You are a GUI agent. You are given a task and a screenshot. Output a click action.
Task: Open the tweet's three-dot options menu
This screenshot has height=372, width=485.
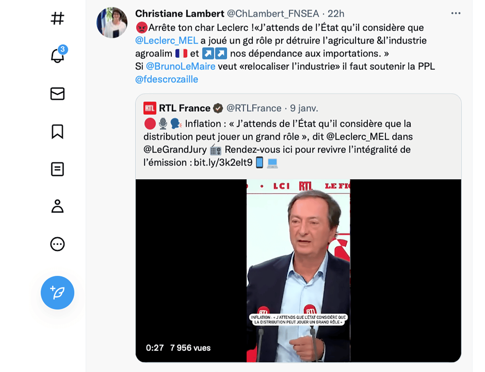[x=456, y=13]
